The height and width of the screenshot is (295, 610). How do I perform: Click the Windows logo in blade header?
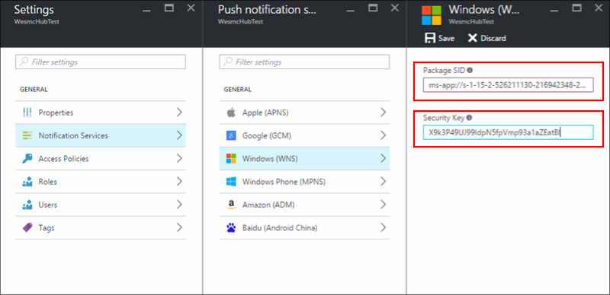(x=432, y=15)
